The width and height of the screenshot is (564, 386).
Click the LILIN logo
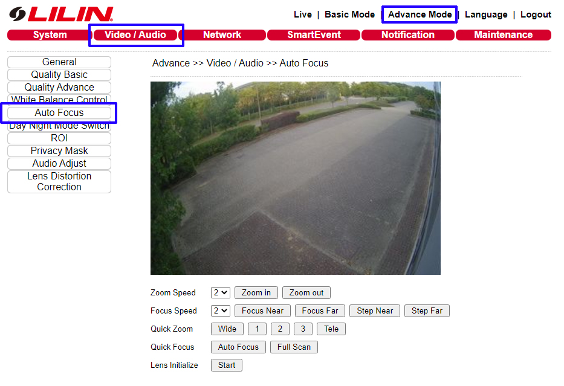61,14
